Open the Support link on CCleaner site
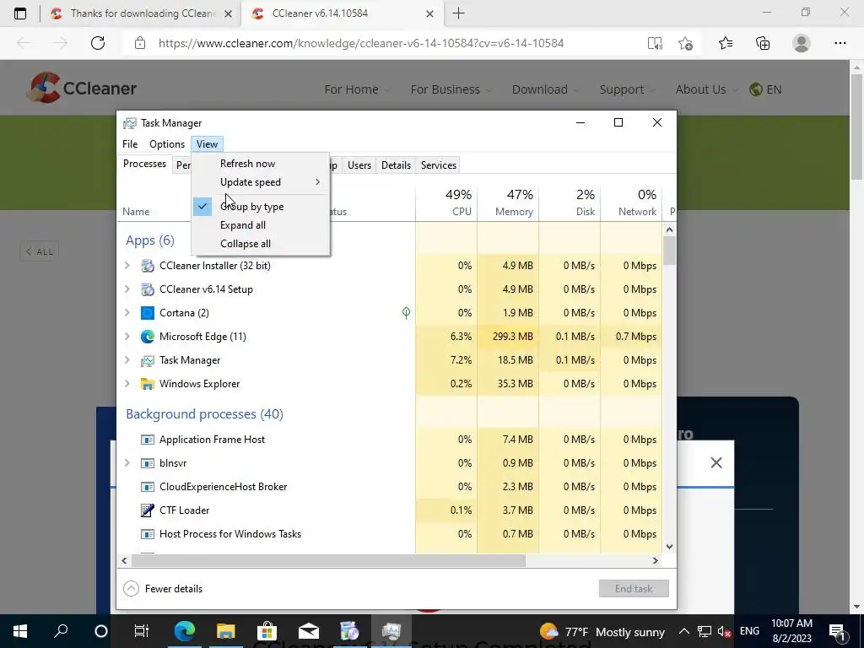Viewport: 864px width, 648px height. pyautogui.click(x=627, y=89)
